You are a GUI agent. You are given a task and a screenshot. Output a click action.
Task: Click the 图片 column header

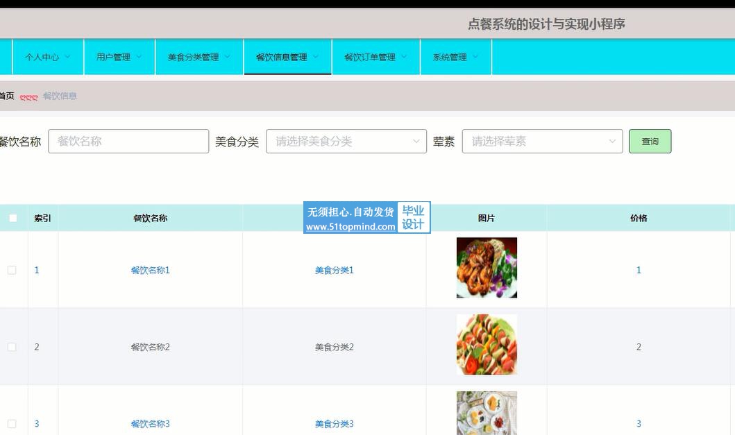[x=487, y=218]
